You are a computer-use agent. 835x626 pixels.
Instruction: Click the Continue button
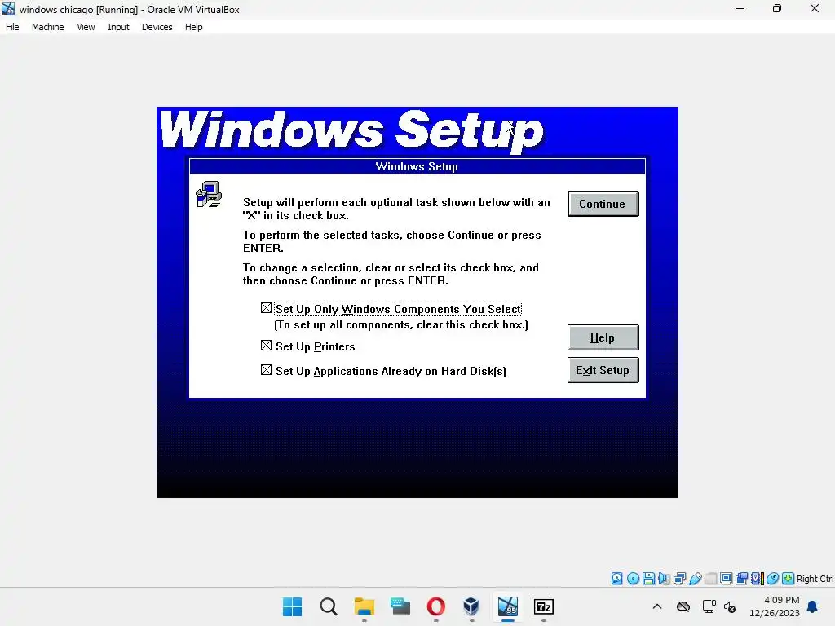coord(603,204)
